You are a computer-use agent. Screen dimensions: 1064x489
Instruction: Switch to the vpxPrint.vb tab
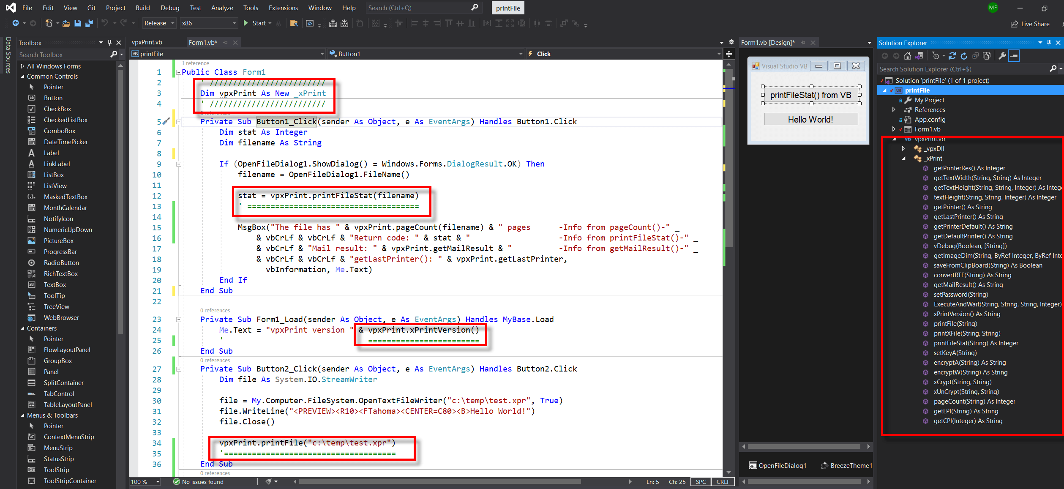pyautogui.click(x=147, y=42)
